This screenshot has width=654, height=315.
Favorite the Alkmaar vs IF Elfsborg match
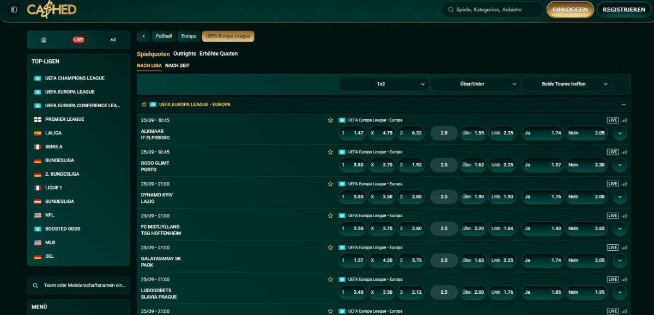pos(330,120)
